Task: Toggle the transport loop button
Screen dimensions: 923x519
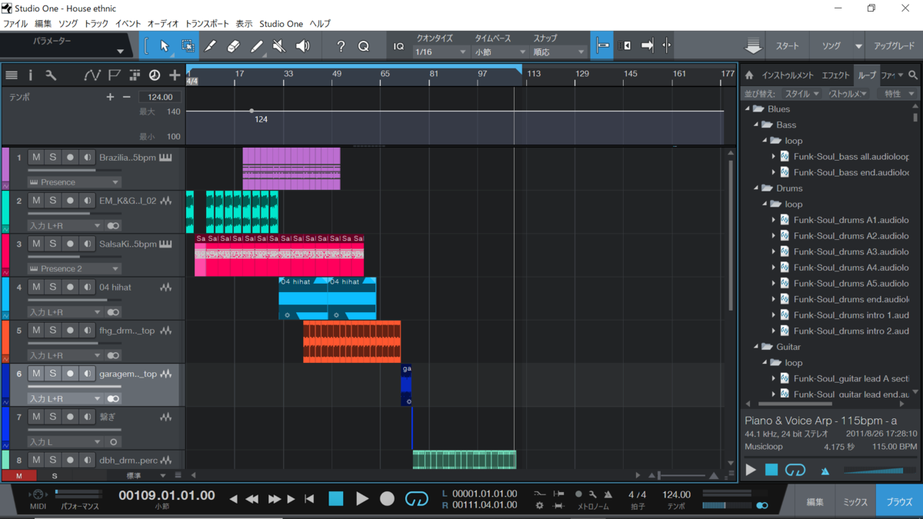Action: 416,499
